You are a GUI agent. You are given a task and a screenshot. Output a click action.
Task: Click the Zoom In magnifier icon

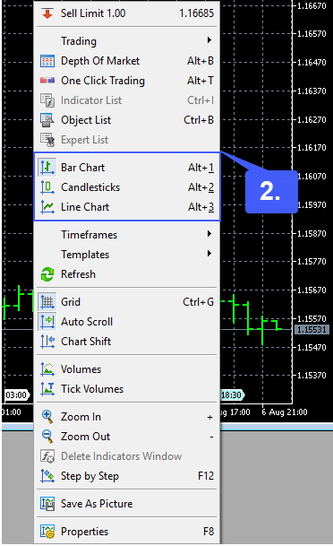(47, 417)
